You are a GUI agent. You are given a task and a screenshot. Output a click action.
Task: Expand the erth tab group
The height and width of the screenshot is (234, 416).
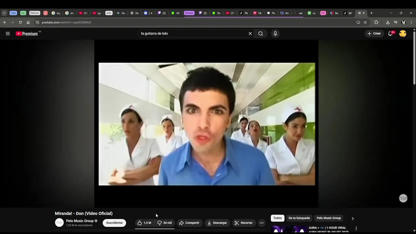click(x=109, y=13)
